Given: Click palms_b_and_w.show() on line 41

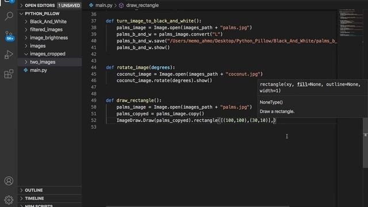Looking at the screenshot, I should tap(143, 47).
